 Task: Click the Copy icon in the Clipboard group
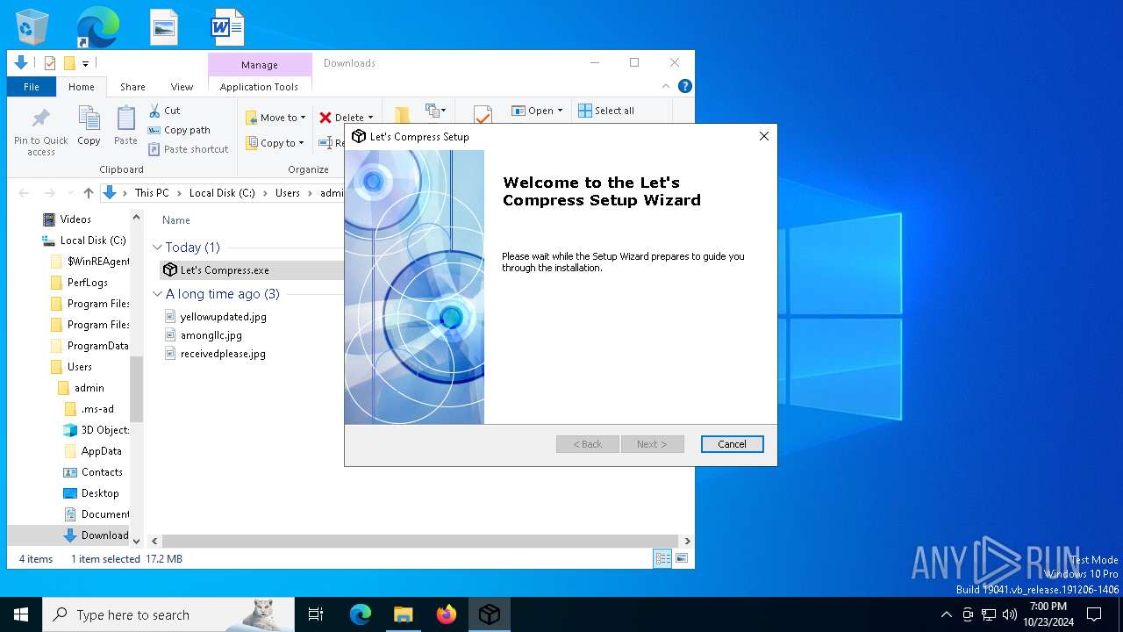click(x=89, y=126)
